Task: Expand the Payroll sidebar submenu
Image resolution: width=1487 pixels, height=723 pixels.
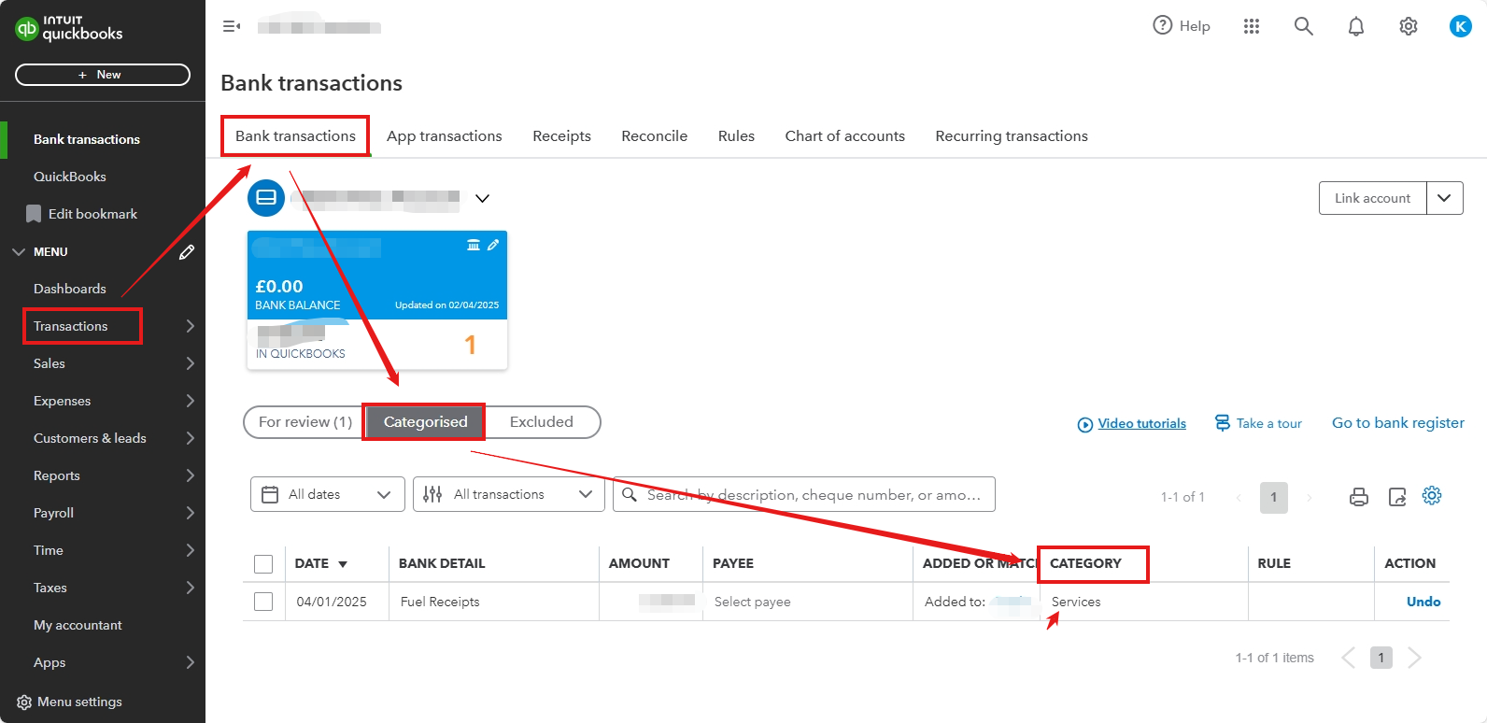Action: coord(190,513)
